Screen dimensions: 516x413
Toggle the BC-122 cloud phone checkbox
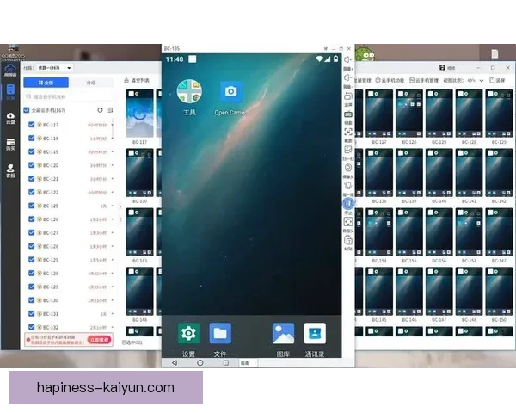click(x=32, y=192)
